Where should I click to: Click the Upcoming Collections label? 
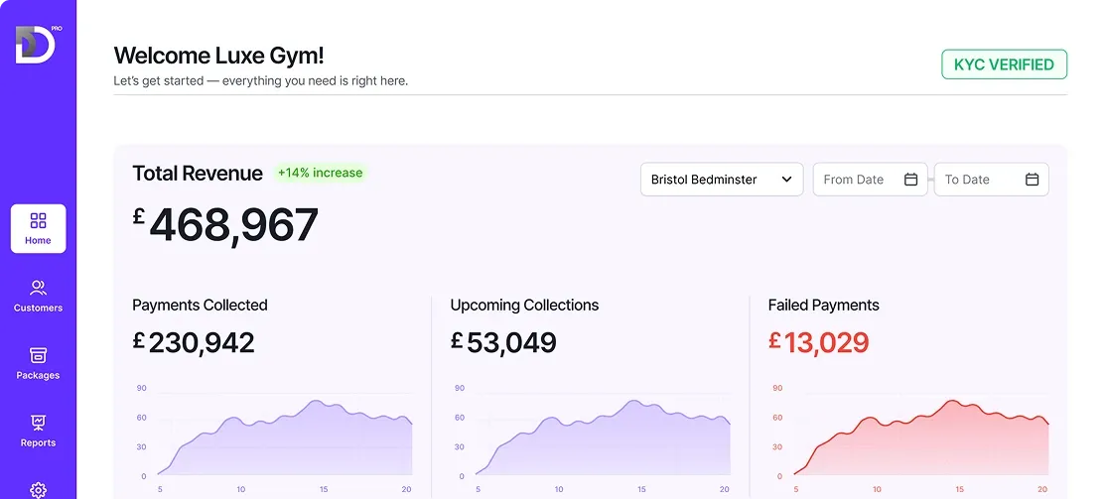tap(524, 306)
